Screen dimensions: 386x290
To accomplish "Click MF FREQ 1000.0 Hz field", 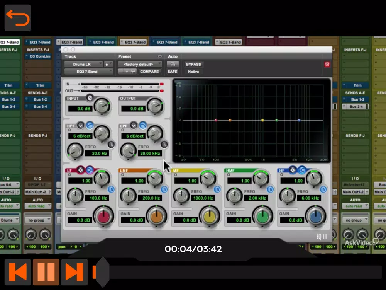I will coord(203,198).
